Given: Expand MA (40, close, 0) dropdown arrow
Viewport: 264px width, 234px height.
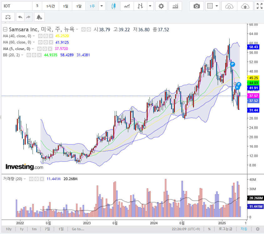Looking at the screenshot, I should click(x=34, y=36).
